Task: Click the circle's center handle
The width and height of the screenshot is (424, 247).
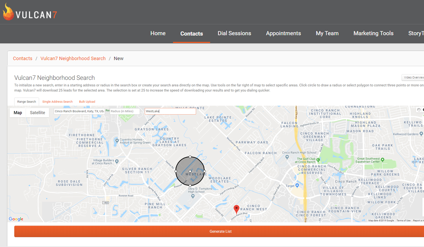Action: [190, 171]
